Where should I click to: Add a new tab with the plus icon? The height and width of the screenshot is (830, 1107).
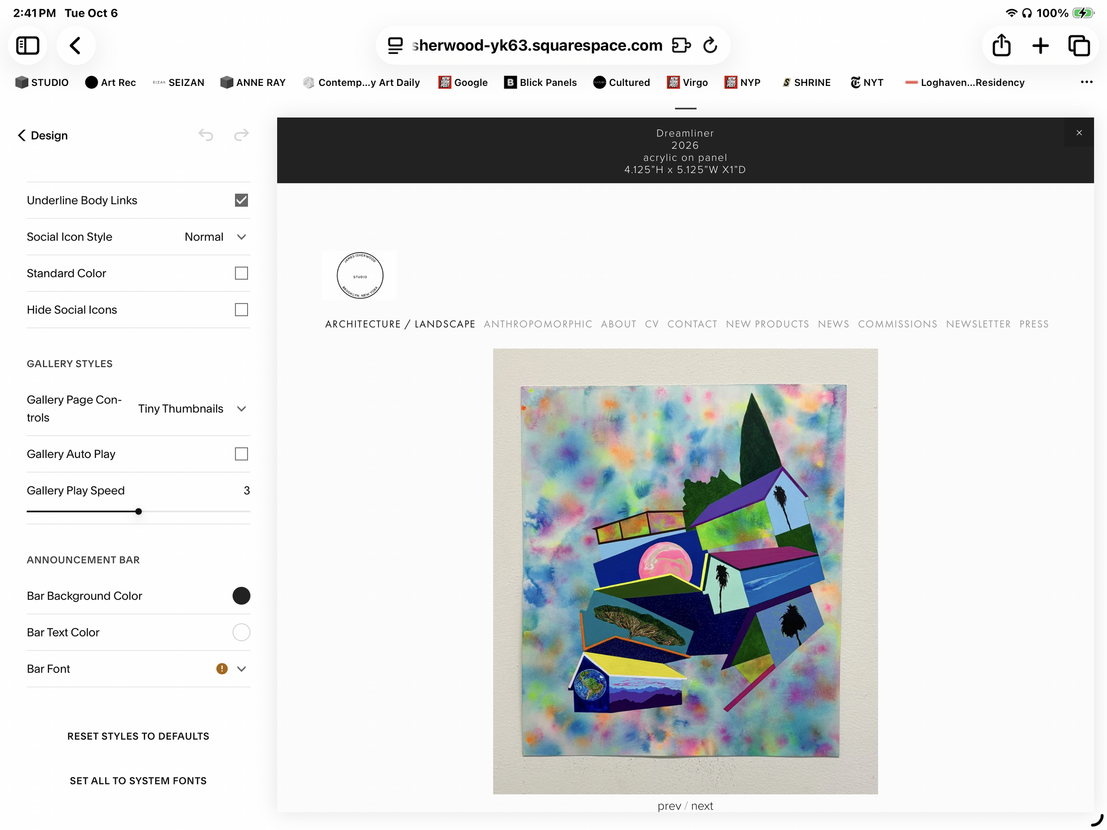(x=1041, y=46)
